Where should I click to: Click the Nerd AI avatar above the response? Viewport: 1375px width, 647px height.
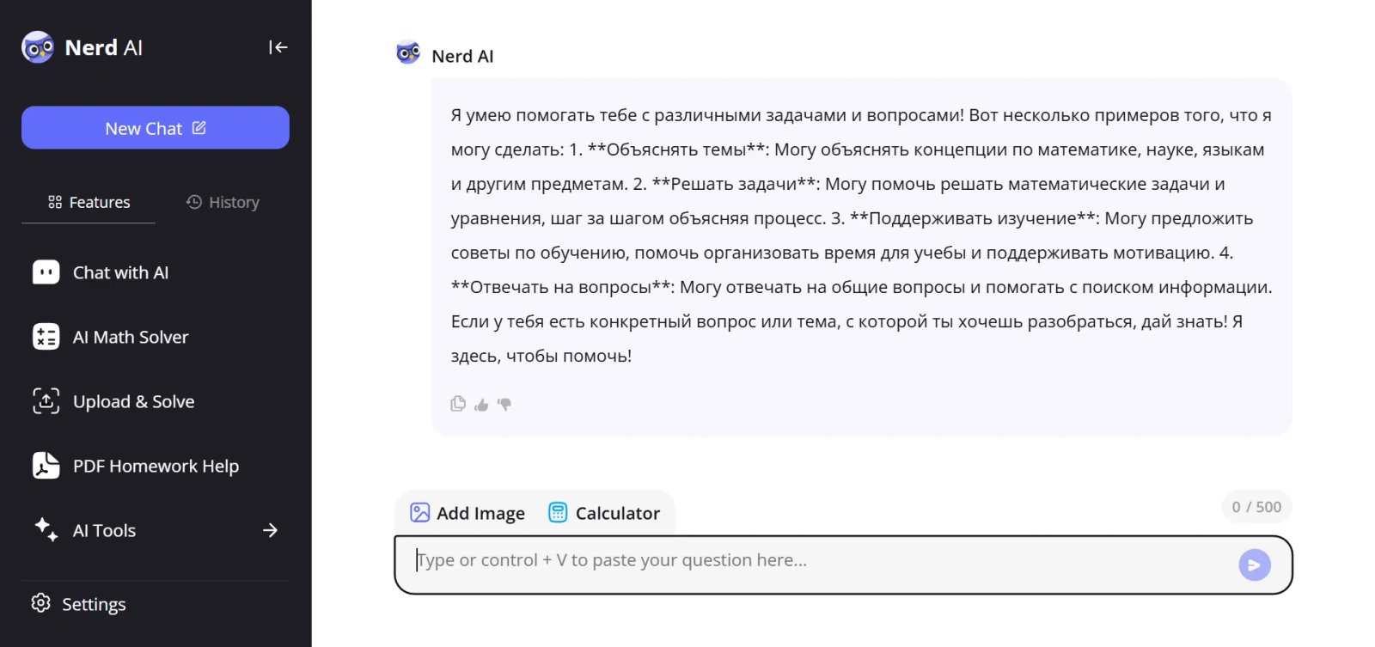click(408, 53)
